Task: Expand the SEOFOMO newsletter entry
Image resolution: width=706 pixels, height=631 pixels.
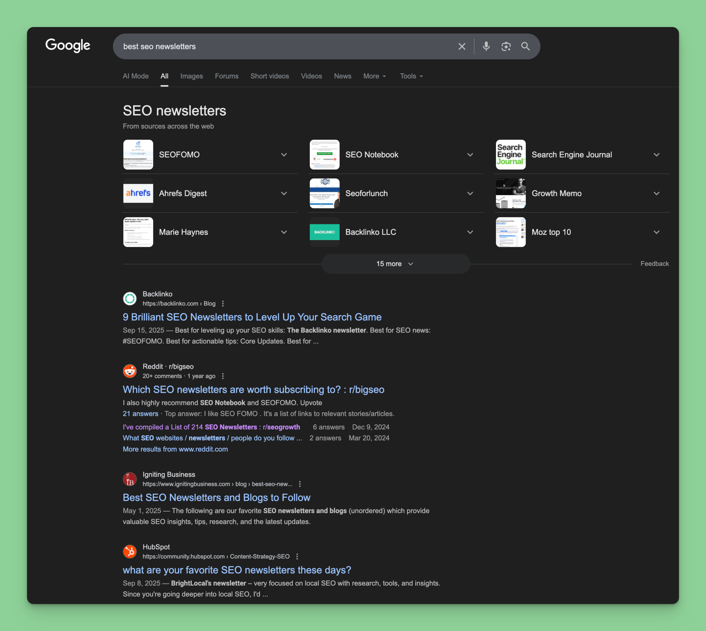Action: [x=284, y=155]
